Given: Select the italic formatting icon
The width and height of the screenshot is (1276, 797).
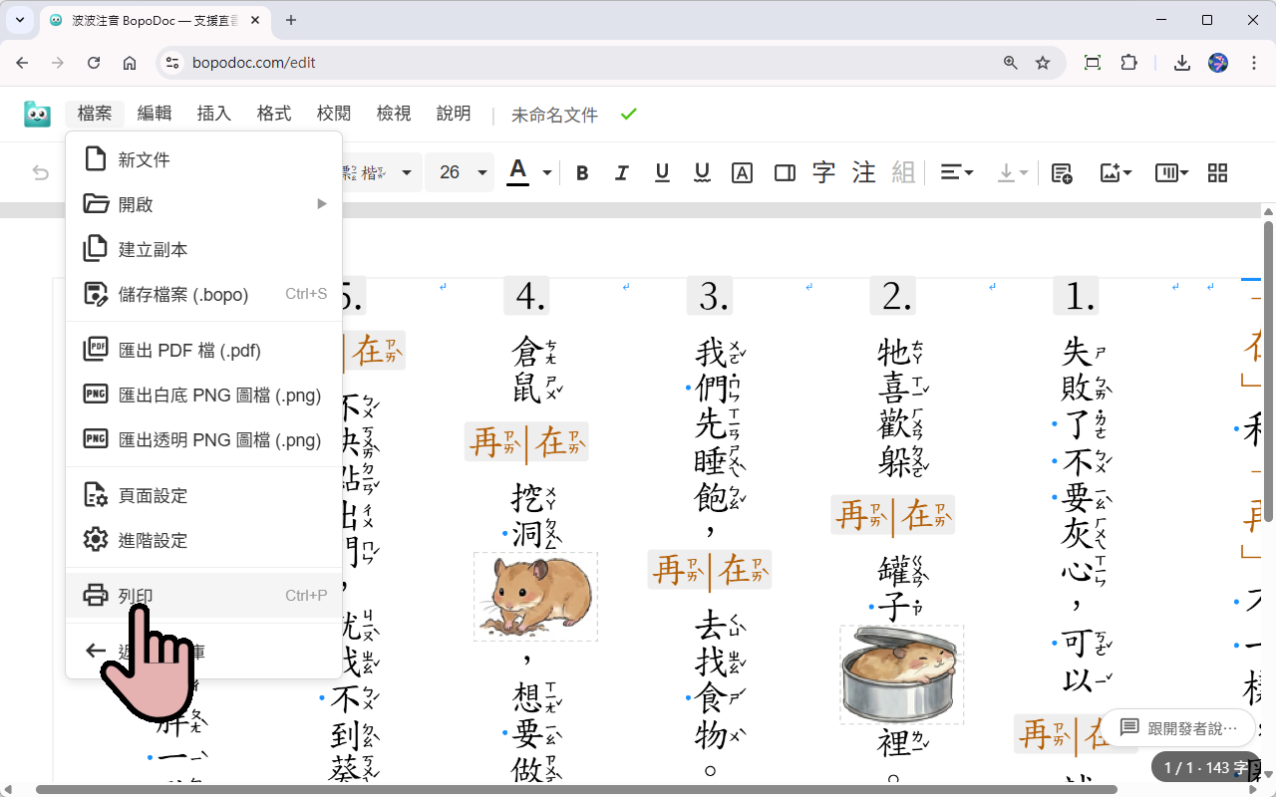Looking at the screenshot, I should click(x=622, y=172).
